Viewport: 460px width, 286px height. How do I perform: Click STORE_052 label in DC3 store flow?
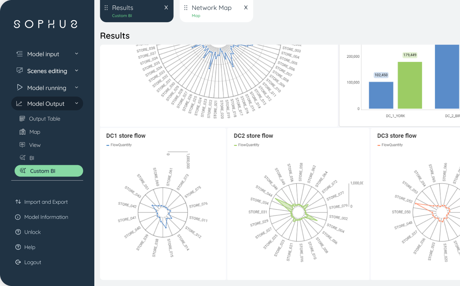tap(404, 199)
